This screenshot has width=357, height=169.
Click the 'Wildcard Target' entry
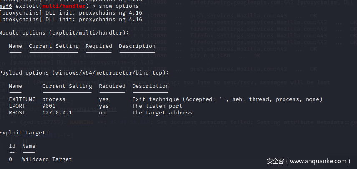(x=47, y=159)
